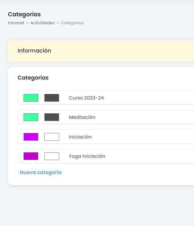Viewport: 194px width, 226px height.
Task: Go to Intranet in the breadcrumb
Action: tap(16, 23)
